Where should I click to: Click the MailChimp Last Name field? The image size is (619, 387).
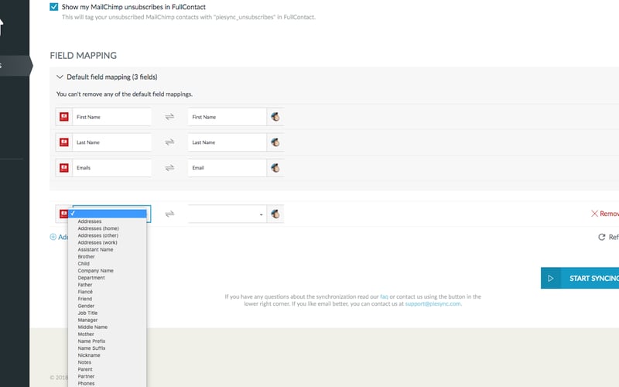pos(227,142)
